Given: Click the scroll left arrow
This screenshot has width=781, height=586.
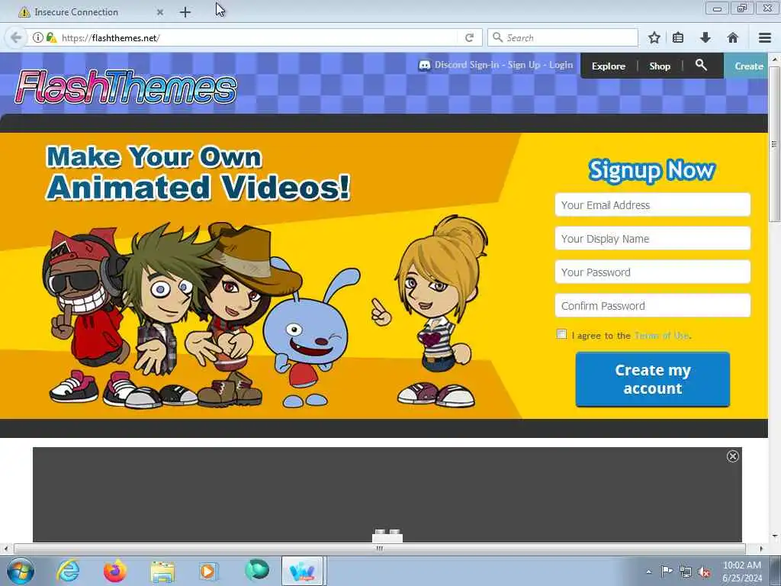Looking at the screenshot, I should point(5,549).
